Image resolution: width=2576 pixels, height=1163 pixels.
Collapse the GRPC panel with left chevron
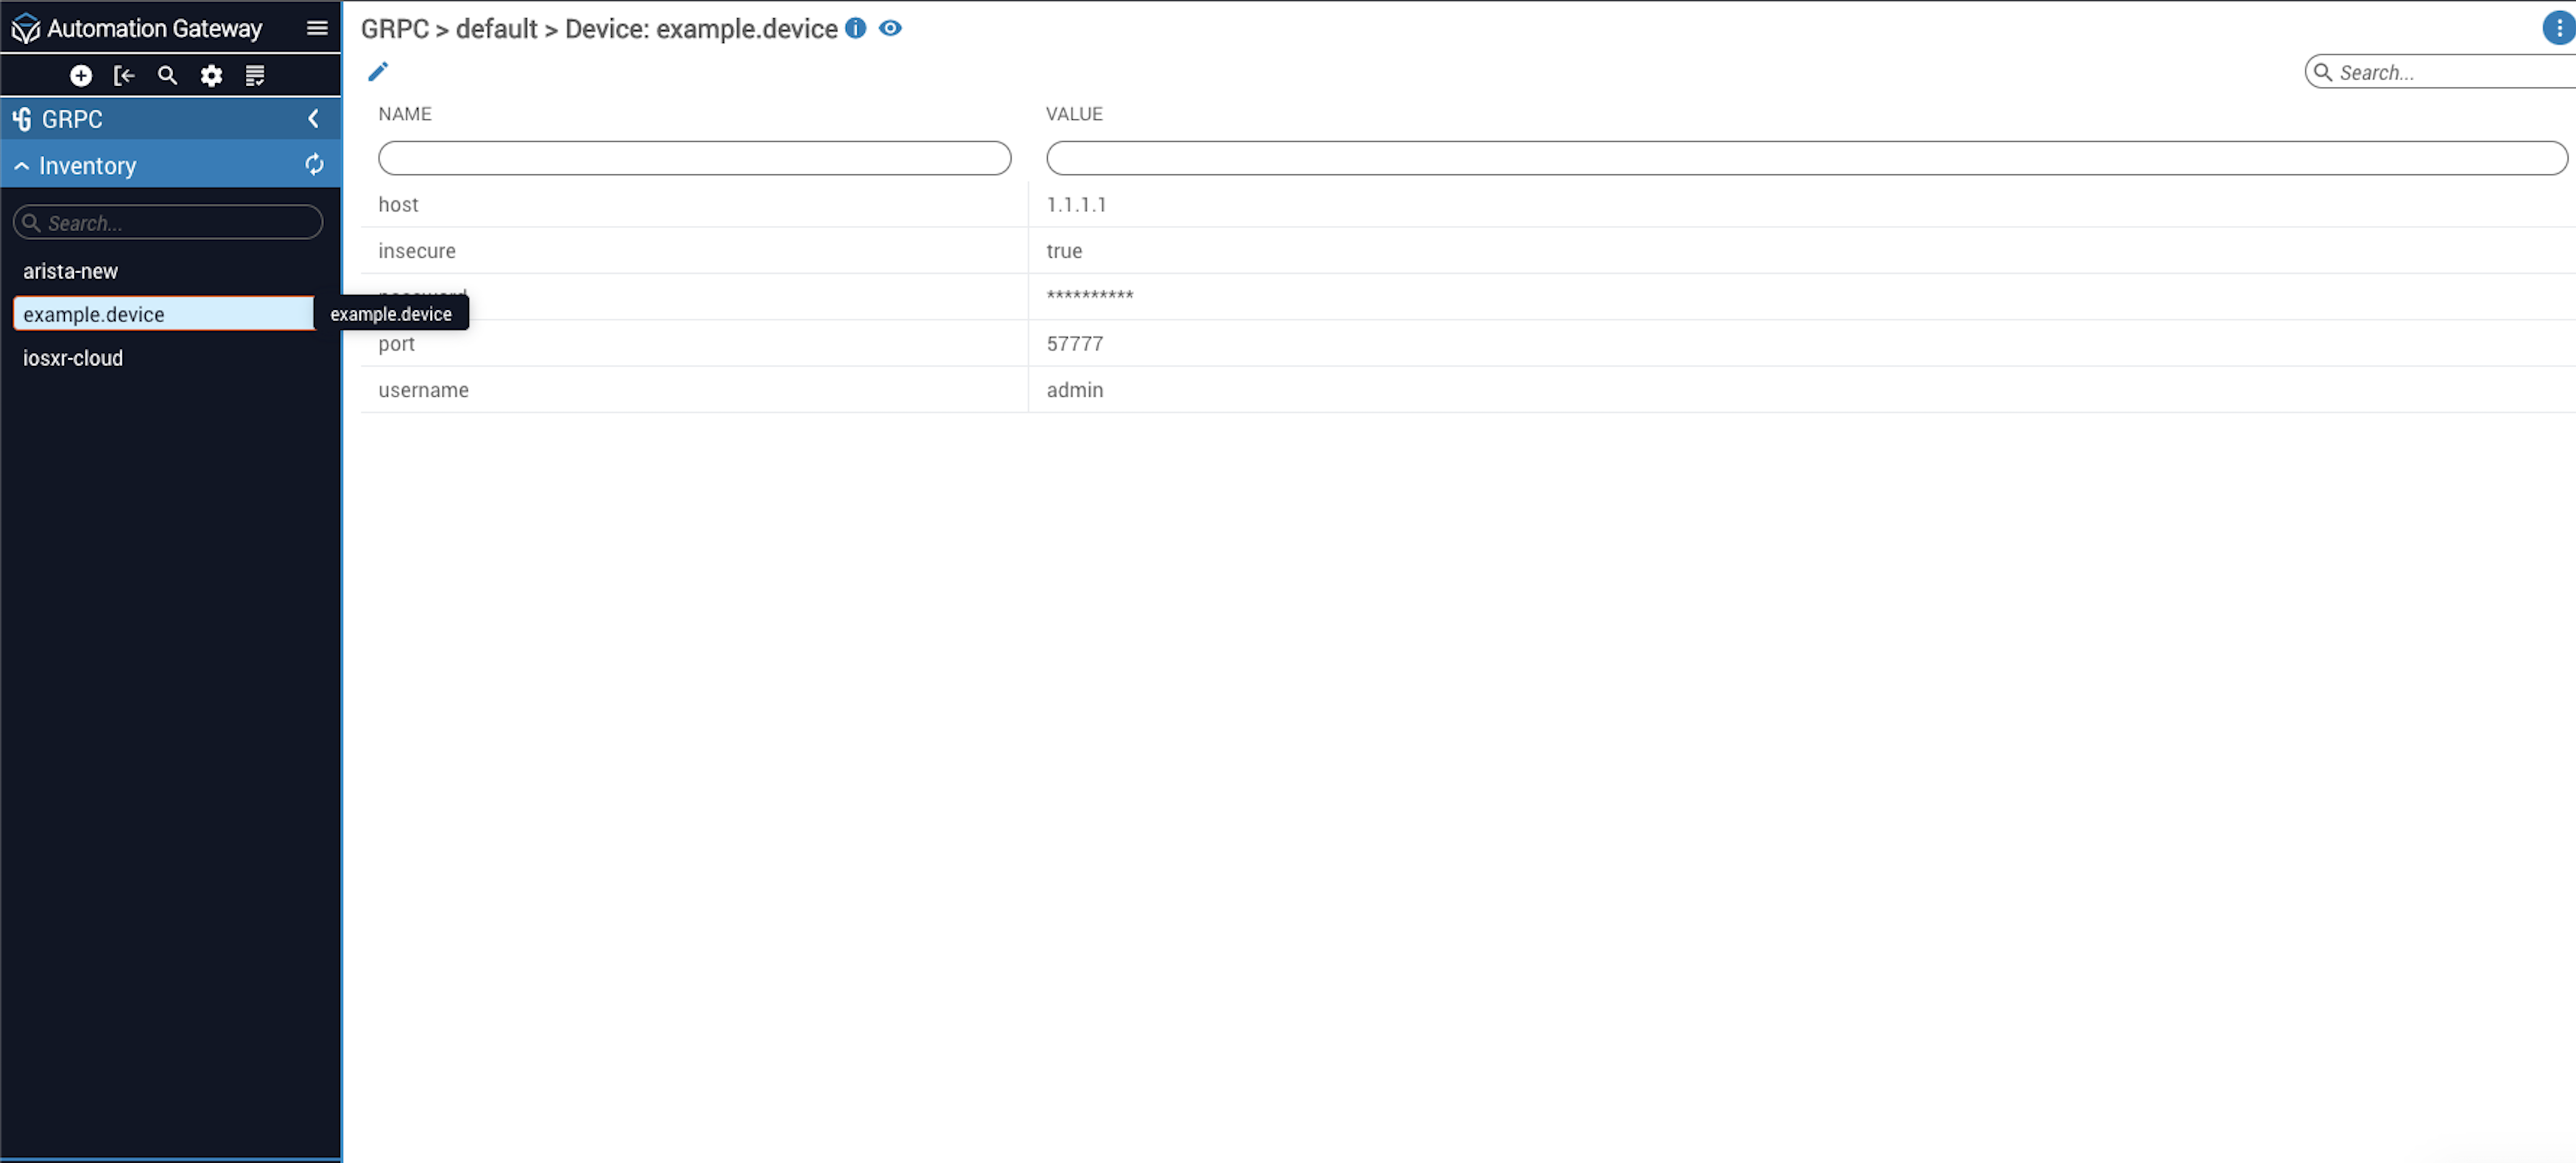[x=313, y=119]
